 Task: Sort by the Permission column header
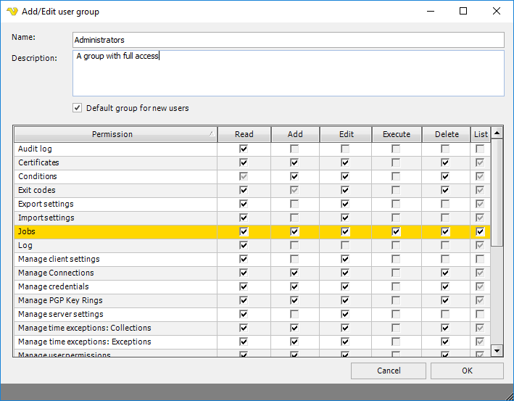(112, 134)
